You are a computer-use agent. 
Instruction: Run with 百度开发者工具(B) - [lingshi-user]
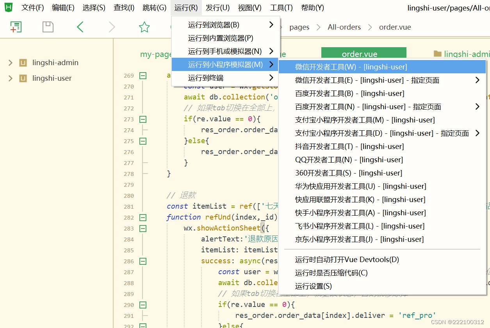382,94
